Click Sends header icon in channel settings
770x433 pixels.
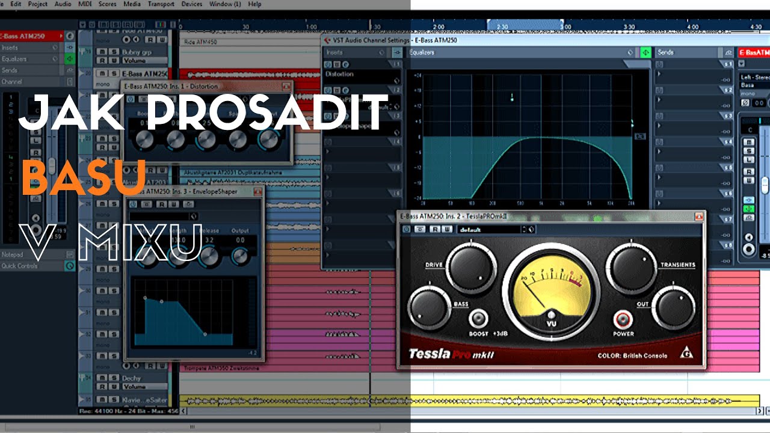click(729, 52)
